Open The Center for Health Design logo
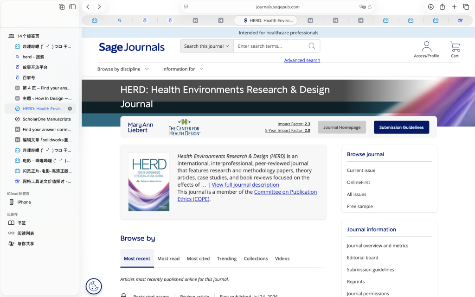Screen dimensions: 475x297 point(185,127)
